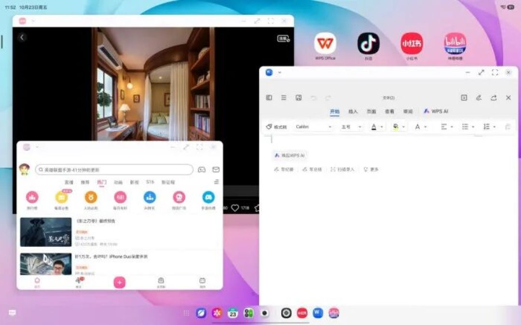Save the WPS document via the floppy disk icon

pos(299,98)
